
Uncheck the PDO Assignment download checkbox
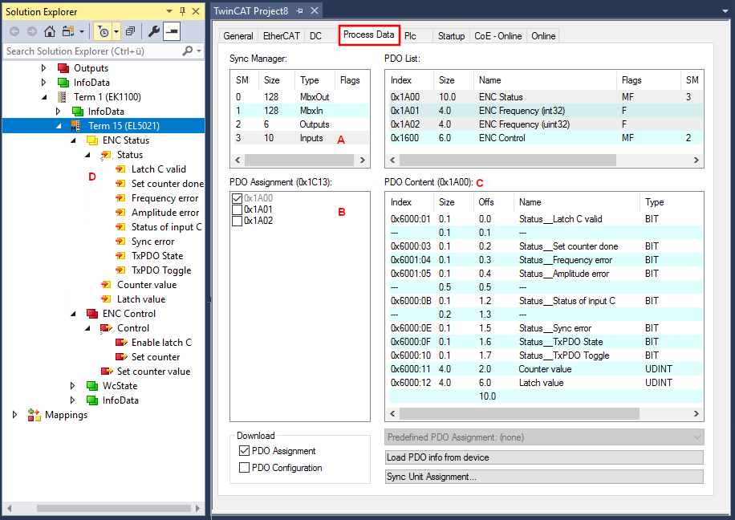pyautogui.click(x=244, y=451)
